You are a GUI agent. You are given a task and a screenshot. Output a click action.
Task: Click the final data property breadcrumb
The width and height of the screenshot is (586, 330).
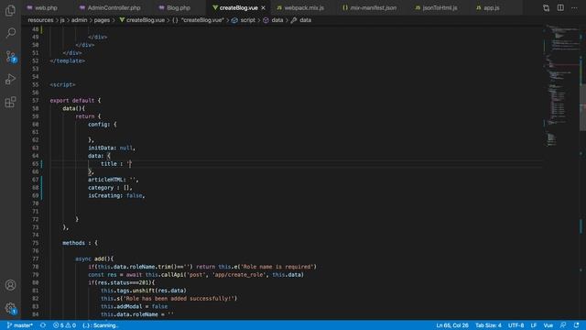pos(301,20)
